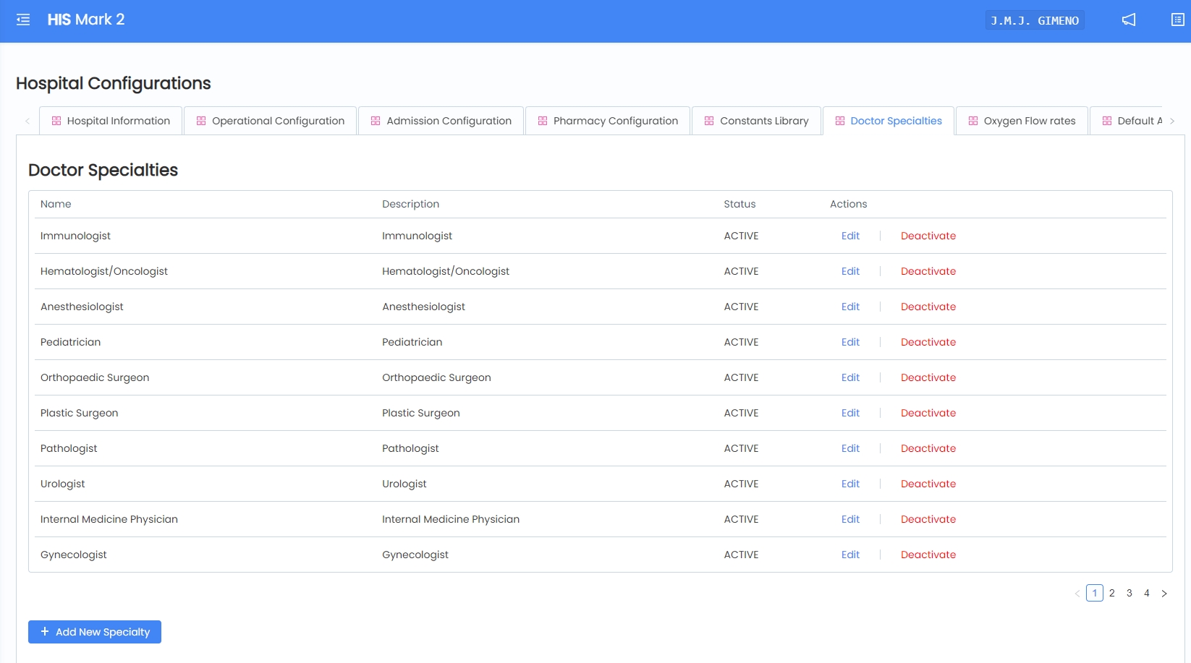This screenshot has height=663, width=1191.
Task: Click the list panel icon at top right
Action: pyautogui.click(x=1177, y=20)
